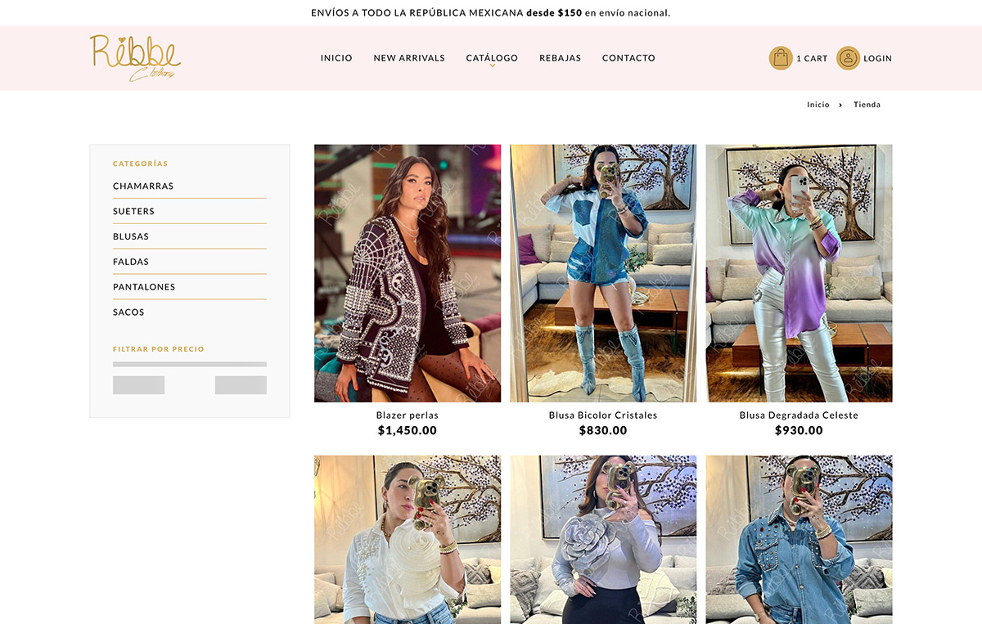The image size is (982, 624).
Task: Open the New Arrivals menu item
Action: tap(409, 58)
